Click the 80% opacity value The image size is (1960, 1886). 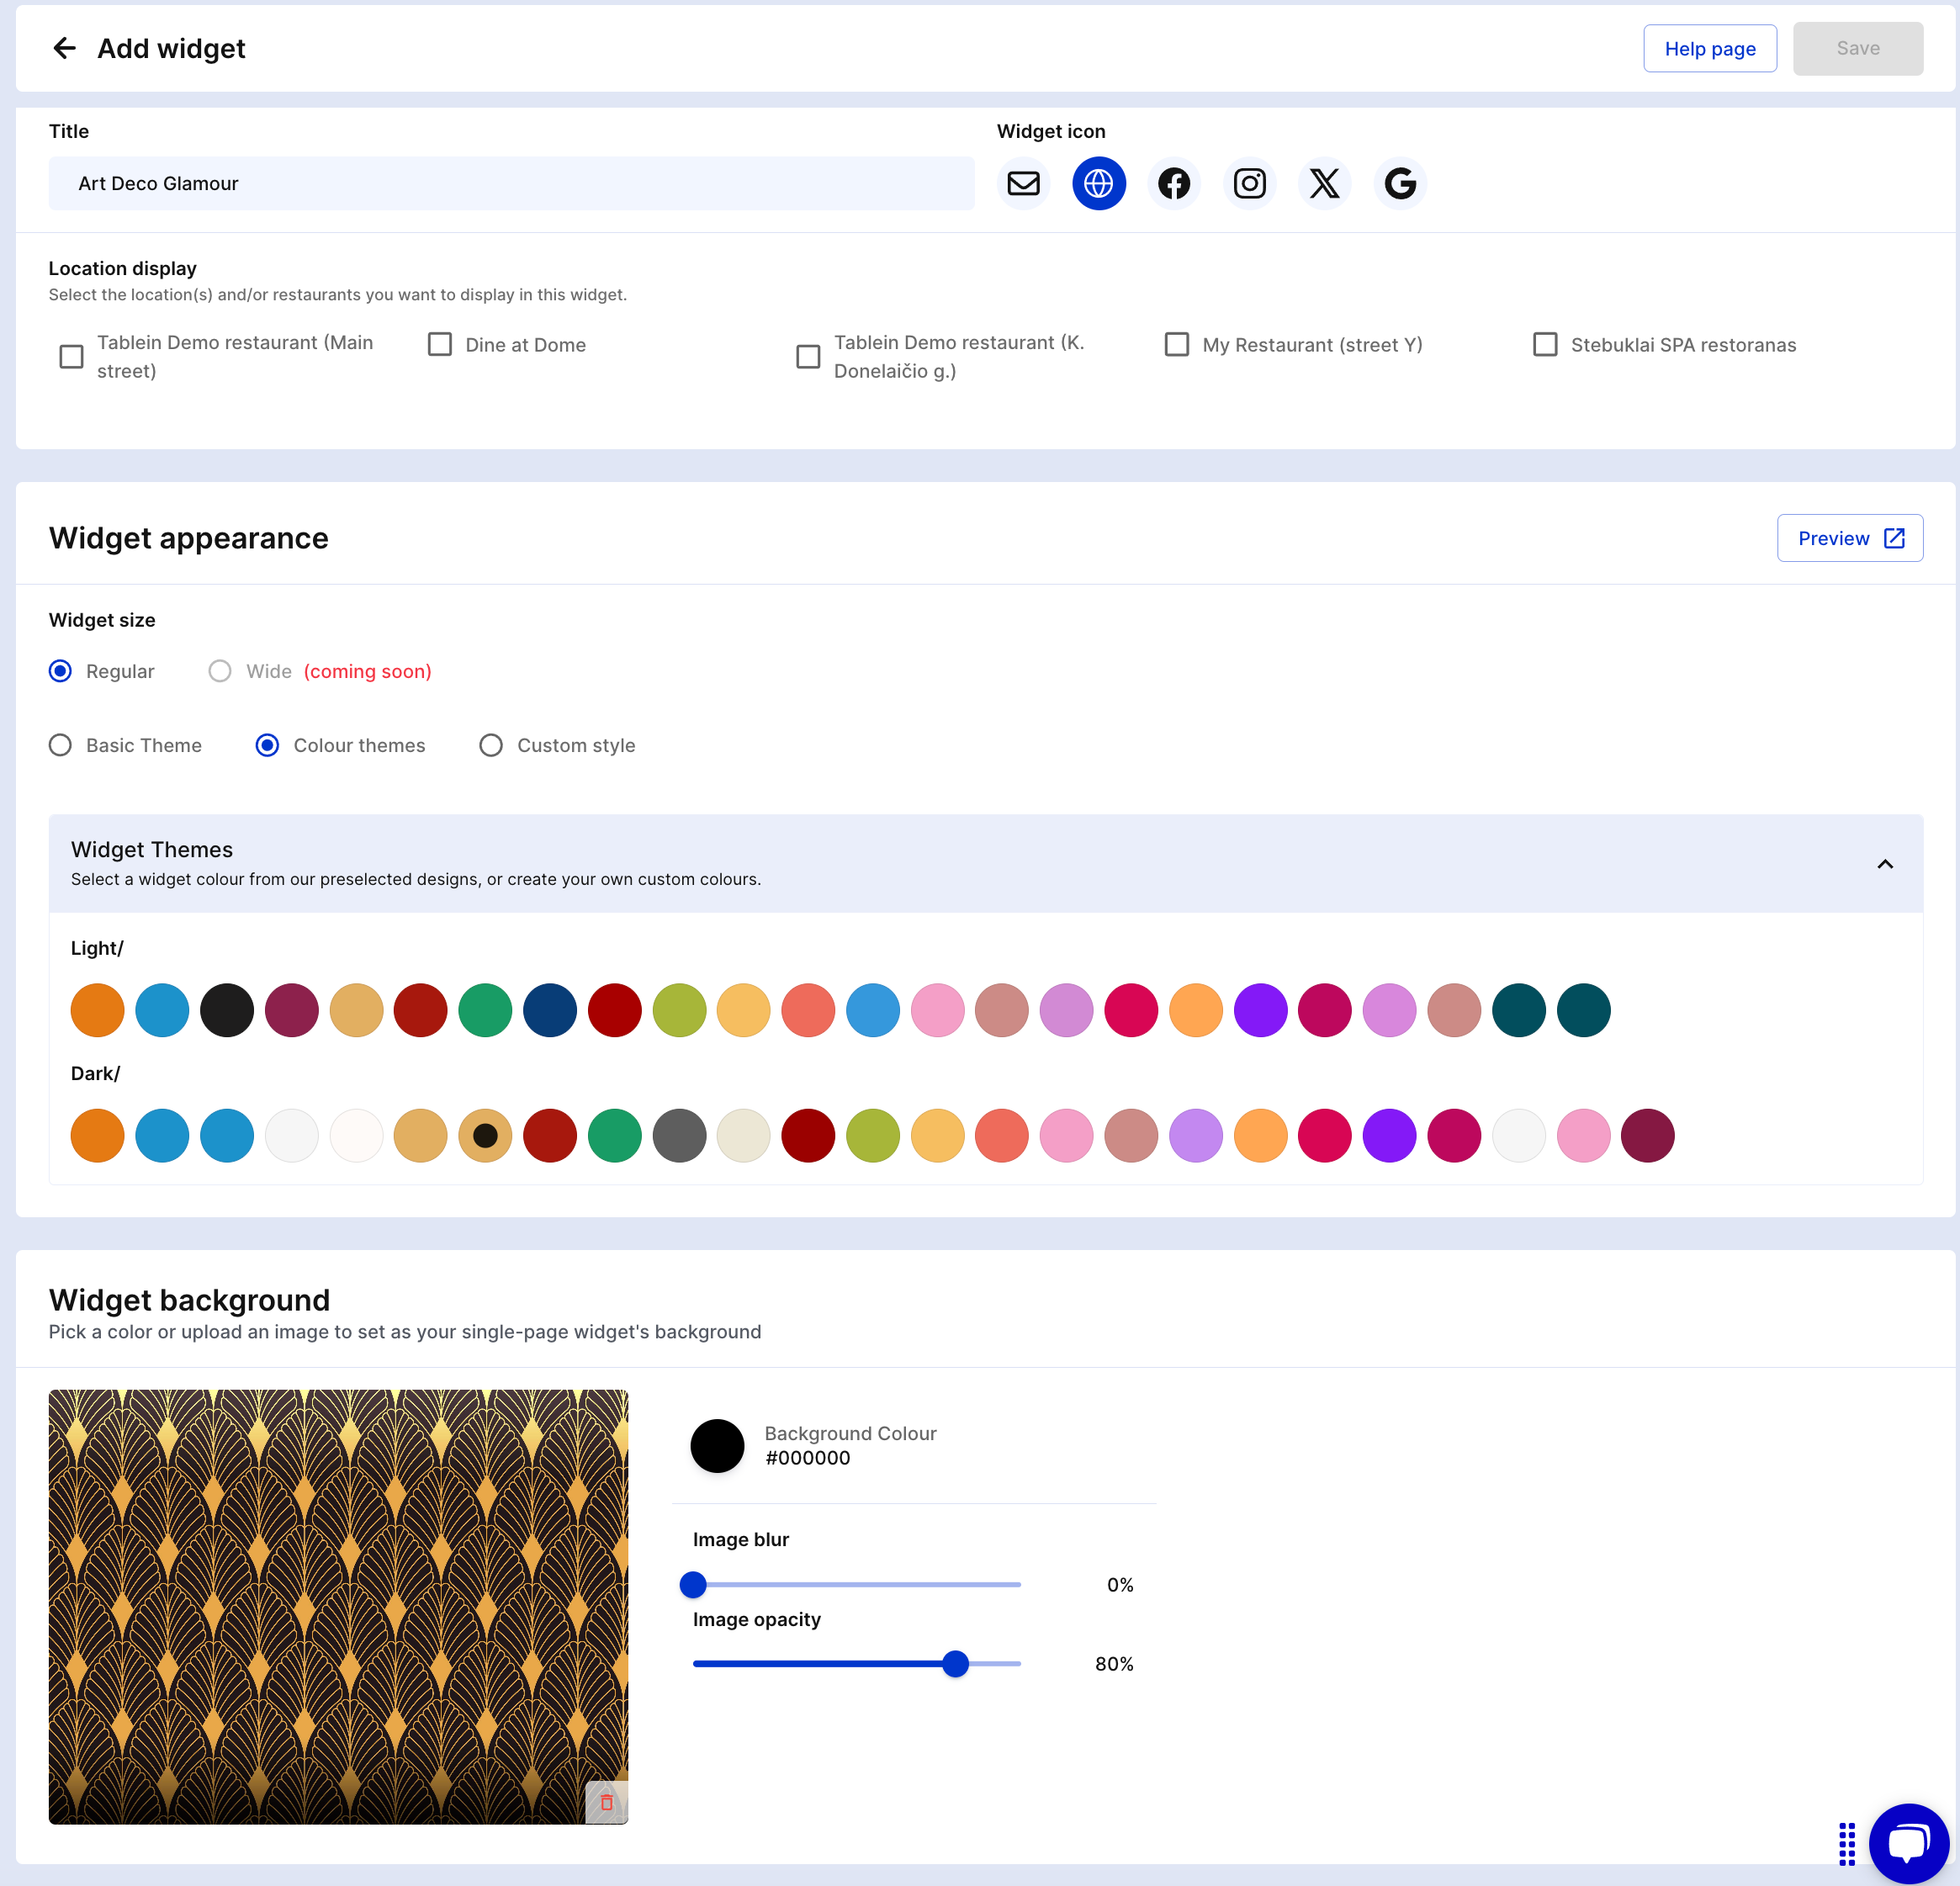tap(1114, 1664)
